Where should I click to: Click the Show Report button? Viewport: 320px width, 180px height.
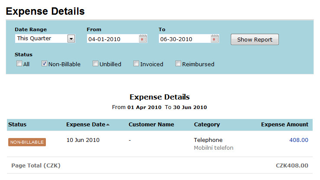coord(255,39)
